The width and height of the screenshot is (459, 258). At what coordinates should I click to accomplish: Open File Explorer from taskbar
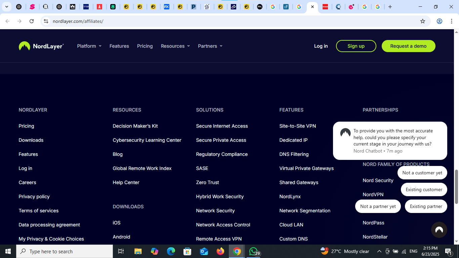[138, 251]
